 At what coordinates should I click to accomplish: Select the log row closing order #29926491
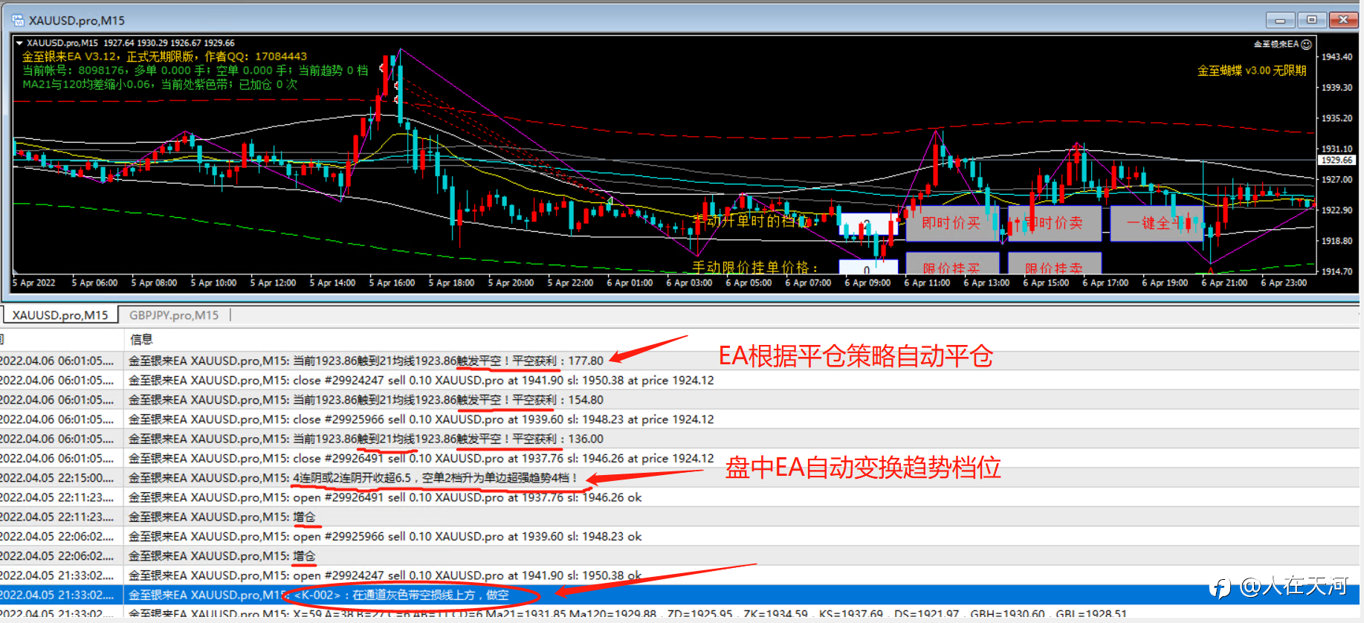pos(679,458)
